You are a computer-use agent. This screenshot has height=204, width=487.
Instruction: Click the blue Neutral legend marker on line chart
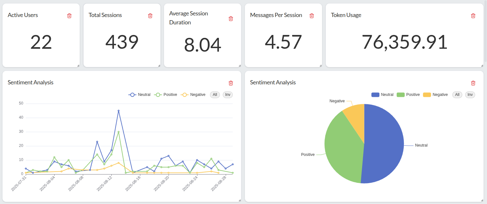[x=132, y=95]
